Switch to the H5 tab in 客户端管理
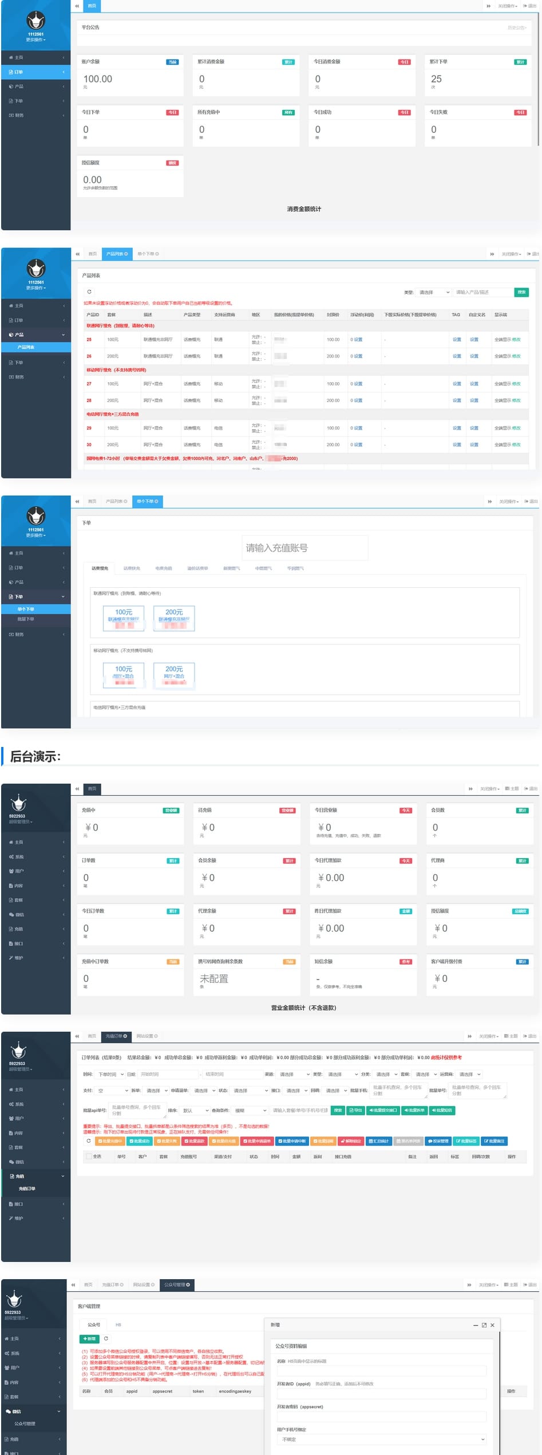 (x=118, y=1325)
